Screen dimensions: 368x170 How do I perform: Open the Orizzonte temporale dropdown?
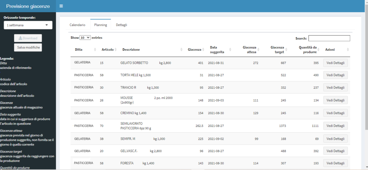click(28, 25)
